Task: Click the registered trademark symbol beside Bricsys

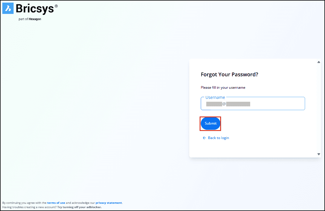Action: click(x=56, y=6)
